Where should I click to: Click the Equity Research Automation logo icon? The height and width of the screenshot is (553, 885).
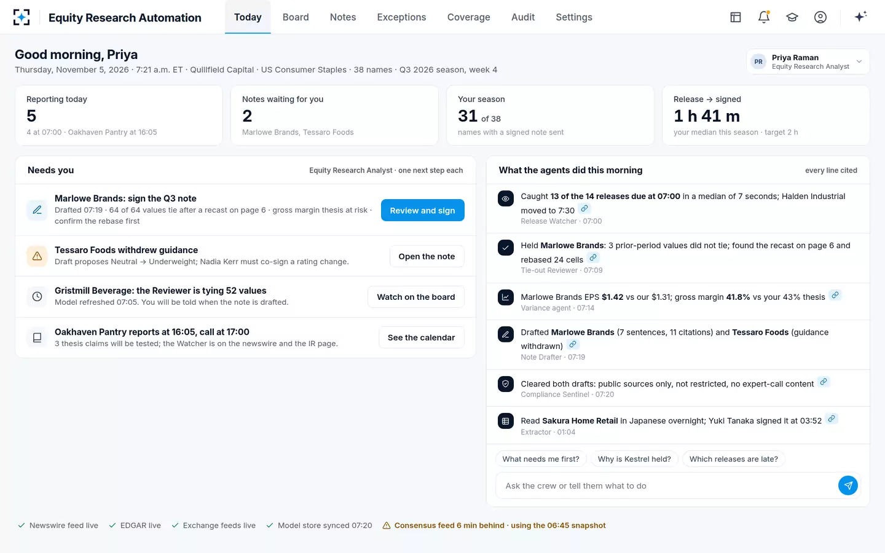(22, 17)
